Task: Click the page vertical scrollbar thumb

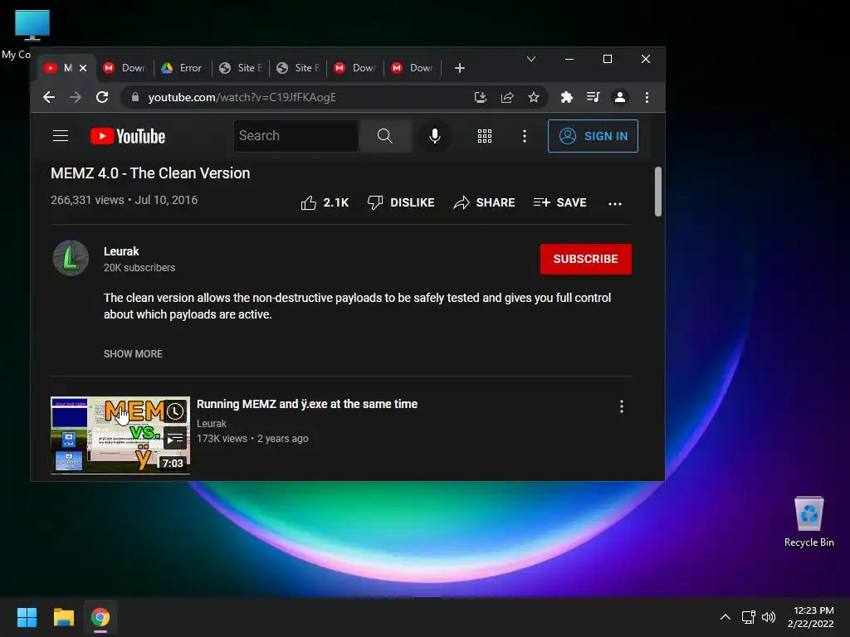Action: coord(658,192)
